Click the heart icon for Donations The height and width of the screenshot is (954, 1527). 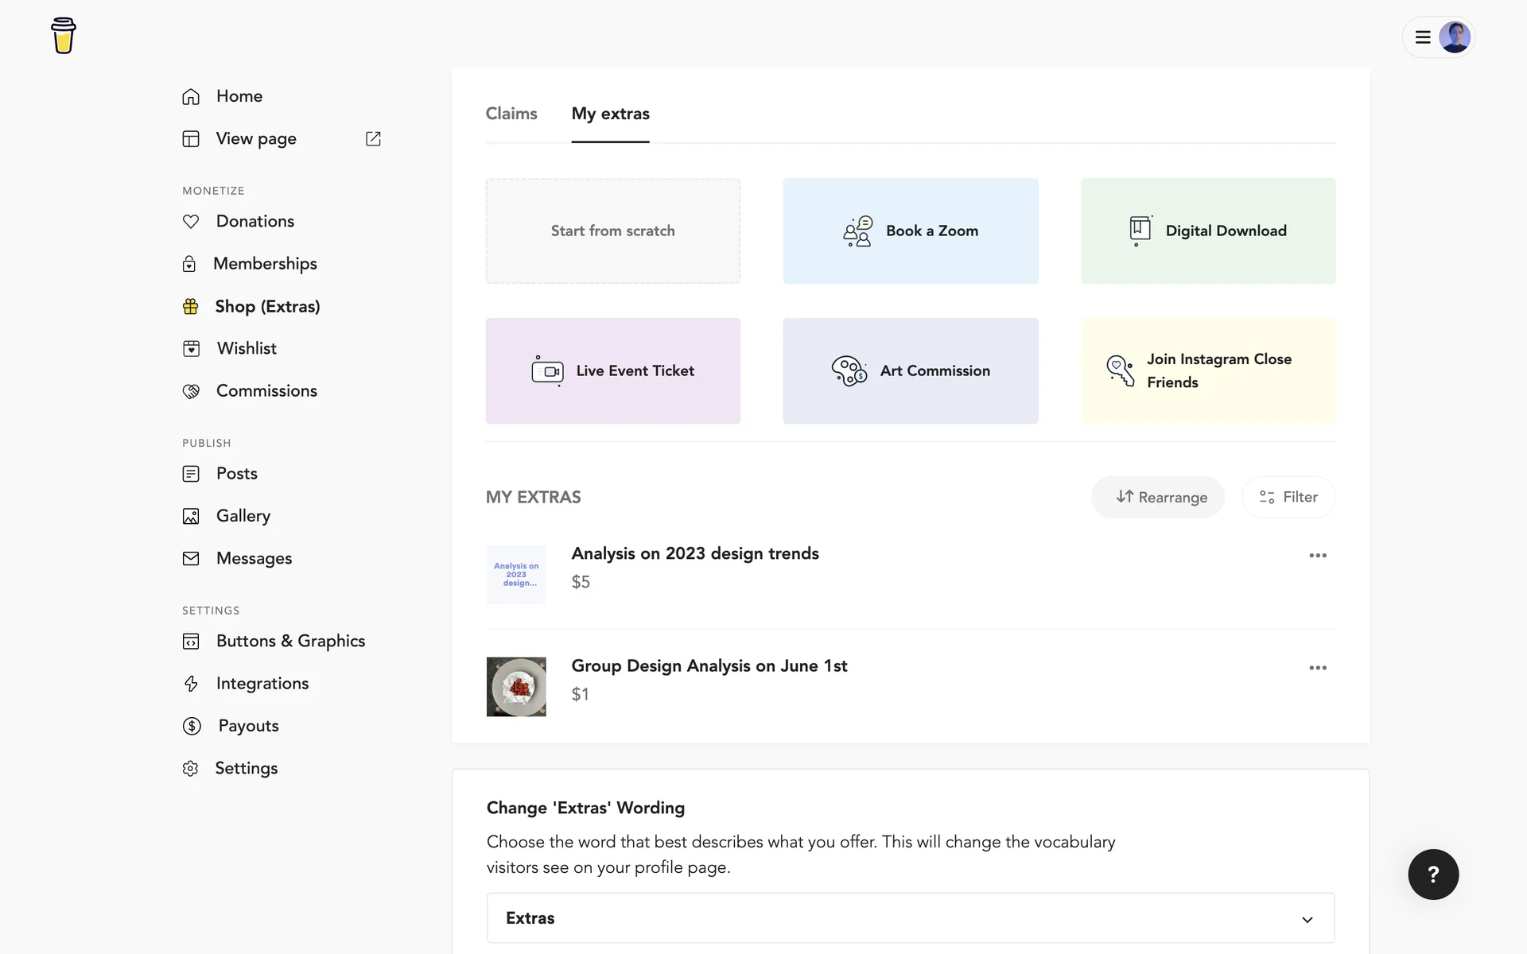pyautogui.click(x=191, y=222)
